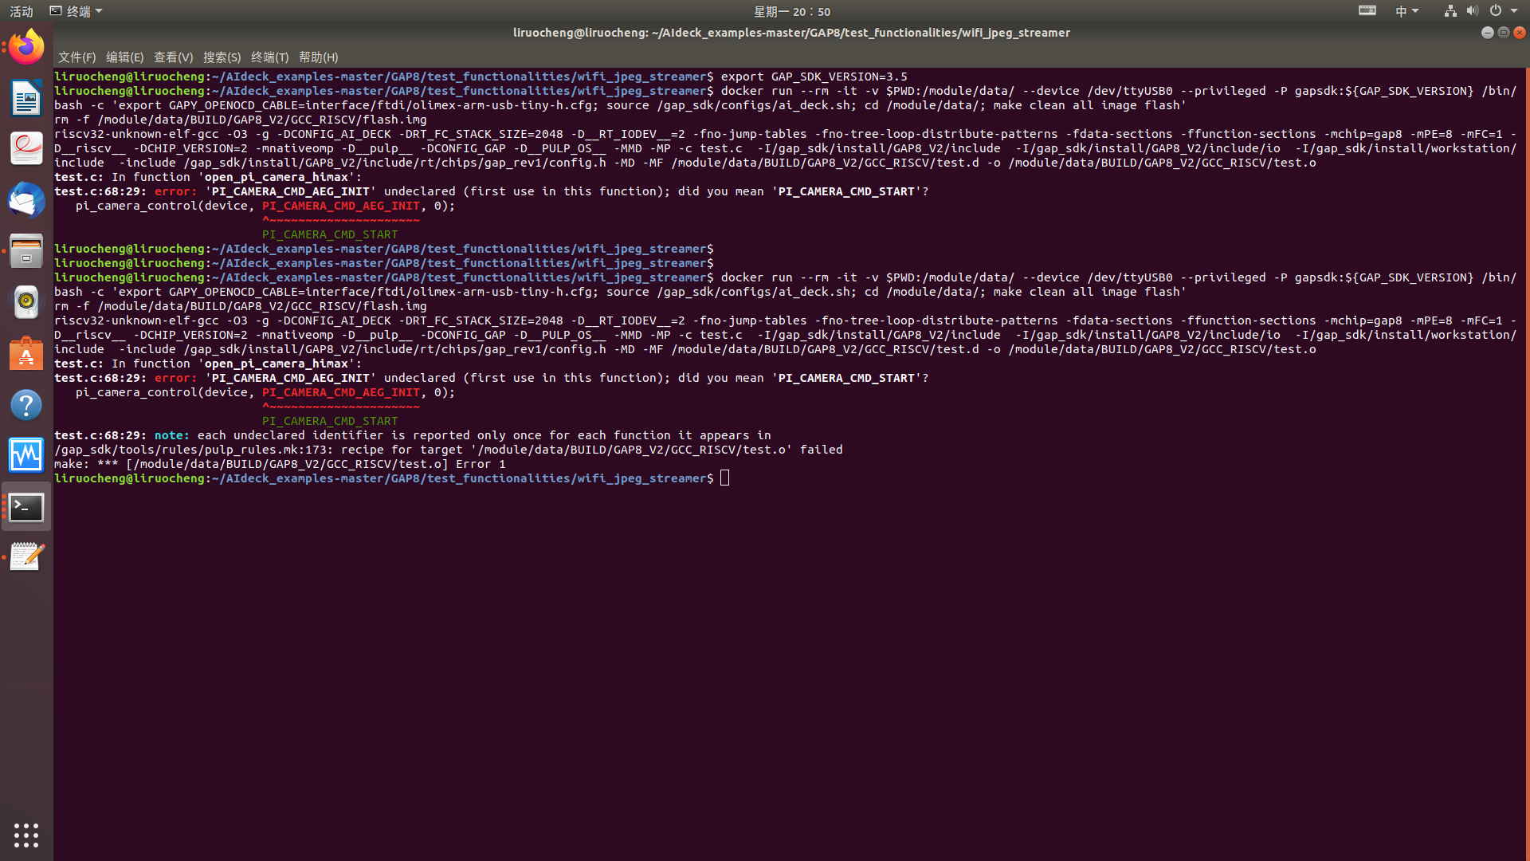Expand the 终端 app menu in top bar
The width and height of the screenshot is (1530, 861).
coord(76,11)
